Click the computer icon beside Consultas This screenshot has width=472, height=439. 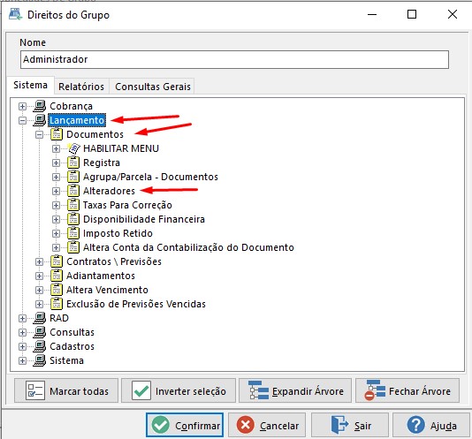(x=40, y=332)
